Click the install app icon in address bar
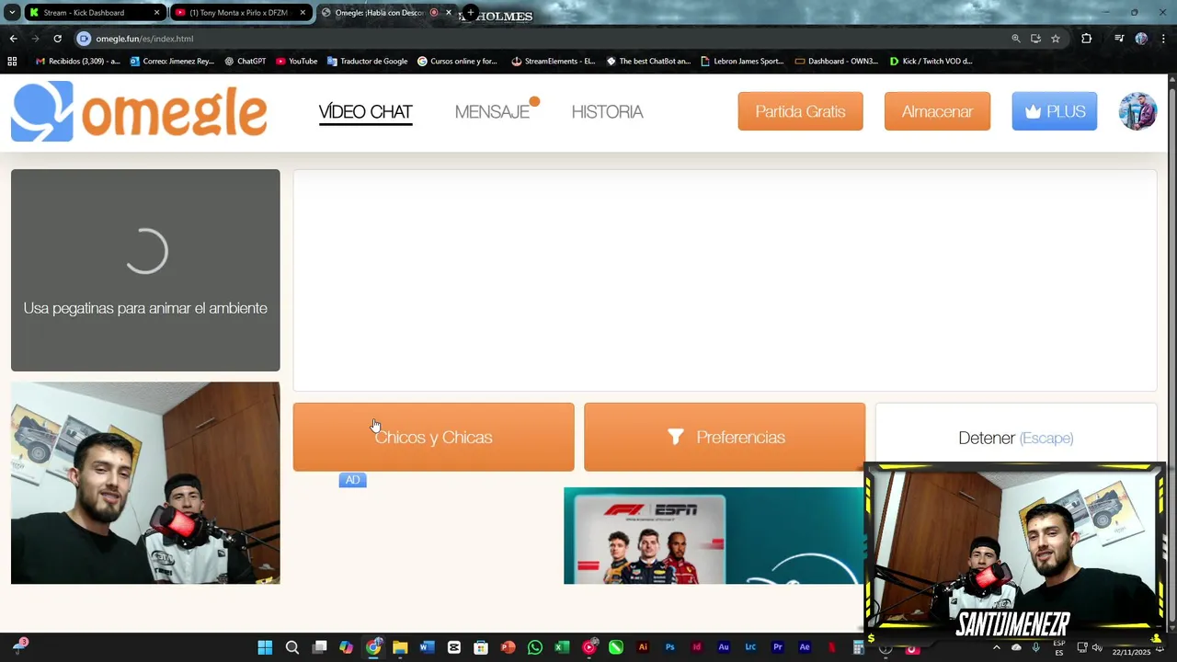The image size is (1177, 662). [1035, 39]
